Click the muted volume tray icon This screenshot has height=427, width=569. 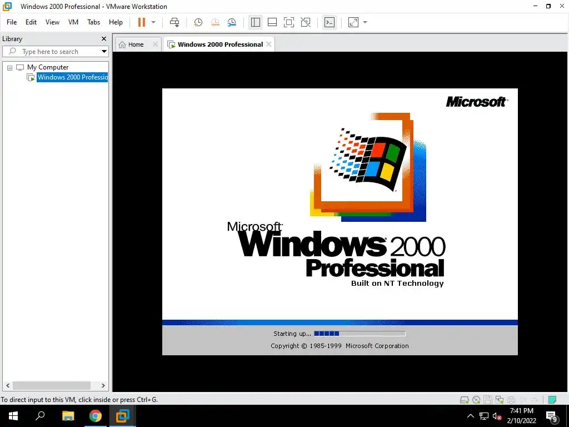point(497,416)
